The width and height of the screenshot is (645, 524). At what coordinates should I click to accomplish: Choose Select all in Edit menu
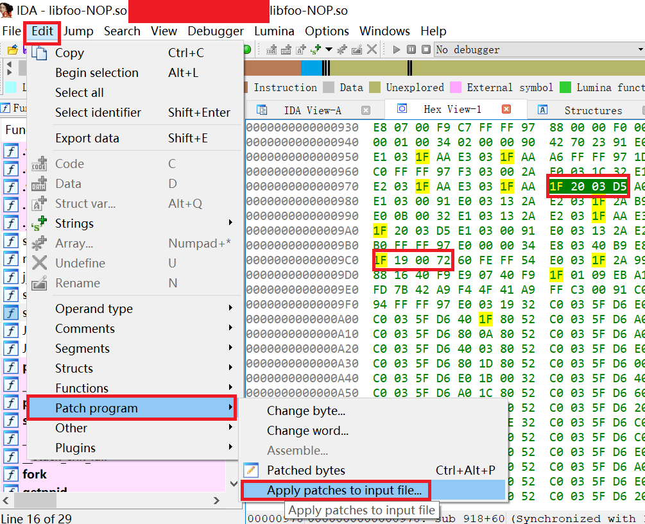click(x=134, y=93)
